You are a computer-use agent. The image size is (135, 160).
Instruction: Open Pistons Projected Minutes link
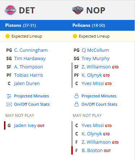coord(31,96)
